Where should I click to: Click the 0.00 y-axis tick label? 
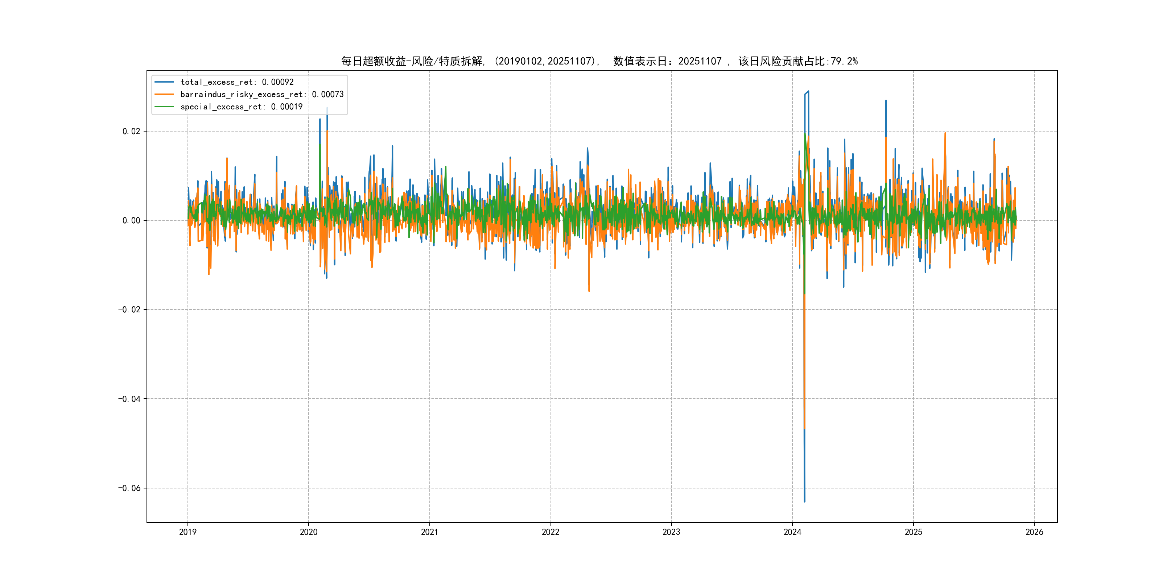click(131, 221)
